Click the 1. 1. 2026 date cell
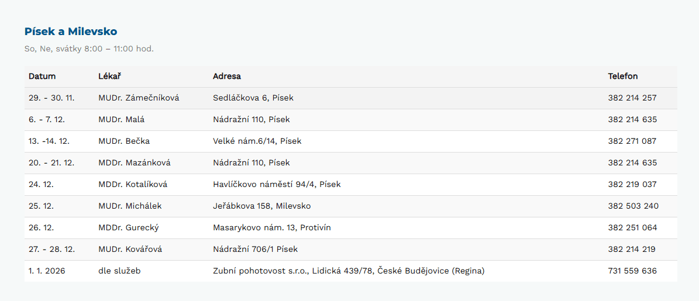Image resolution: width=699 pixels, height=301 pixels. pyautogui.click(x=47, y=271)
